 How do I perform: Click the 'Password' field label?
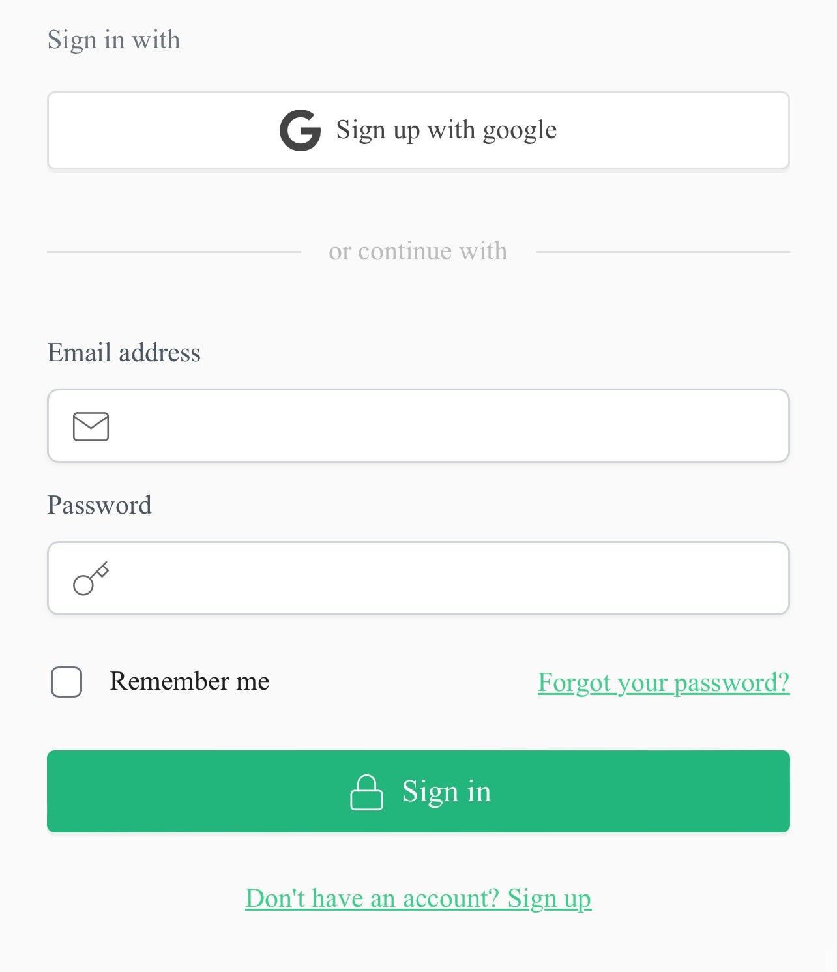[x=99, y=505]
